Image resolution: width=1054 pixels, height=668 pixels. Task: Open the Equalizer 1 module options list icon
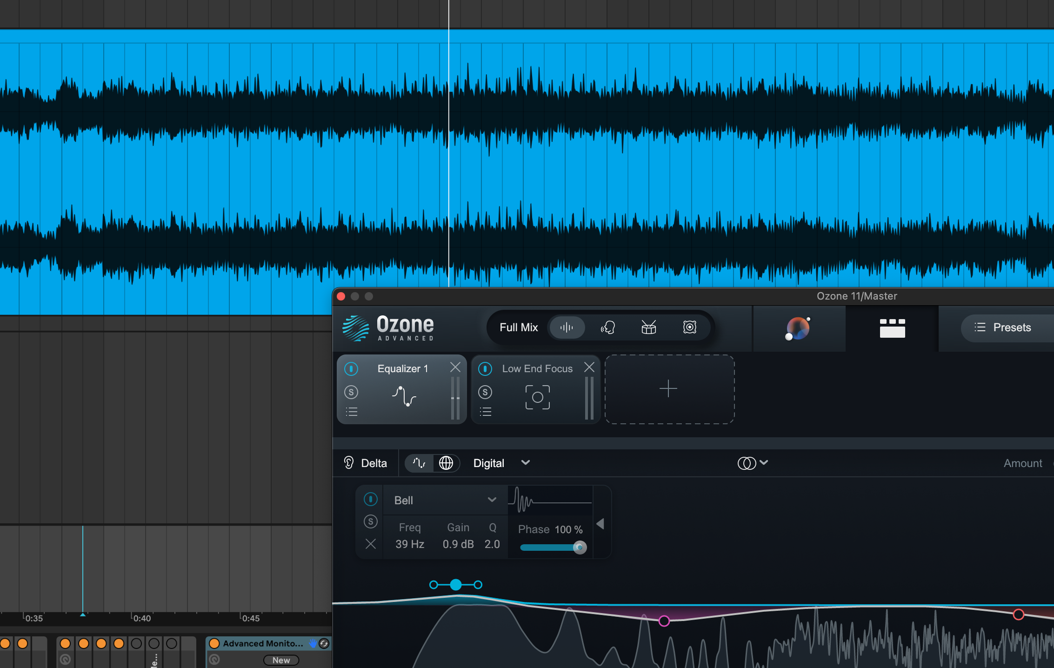click(x=352, y=411)
